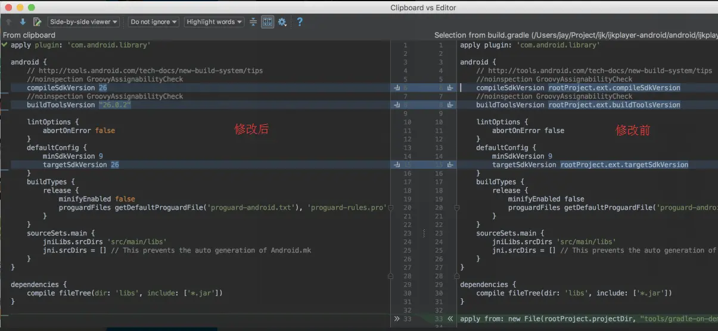Fold proguardFiles line marker in right pane
The image size is (718, 331).
(x=456, y=208)
